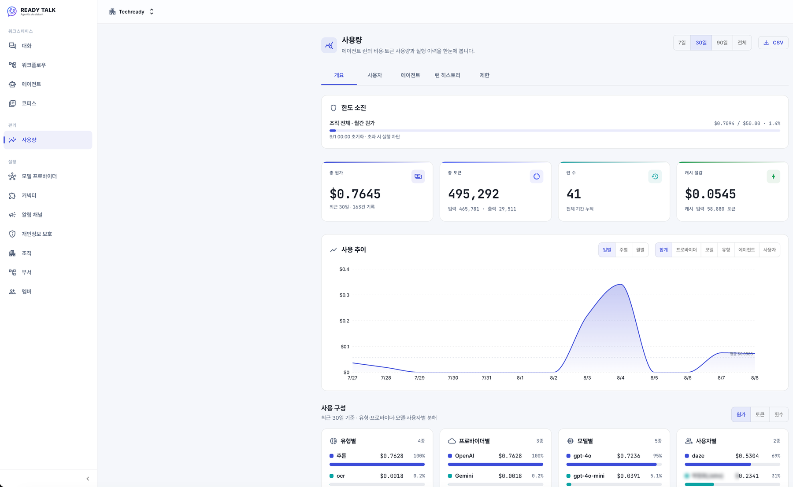
Task: Click the 495,292 total tokens value
Action: click(474, 194)
